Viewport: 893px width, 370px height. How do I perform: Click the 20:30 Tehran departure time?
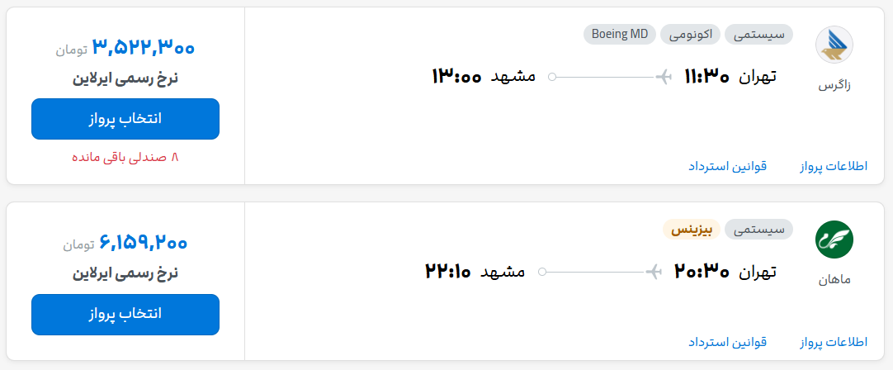tap(702, 272)
